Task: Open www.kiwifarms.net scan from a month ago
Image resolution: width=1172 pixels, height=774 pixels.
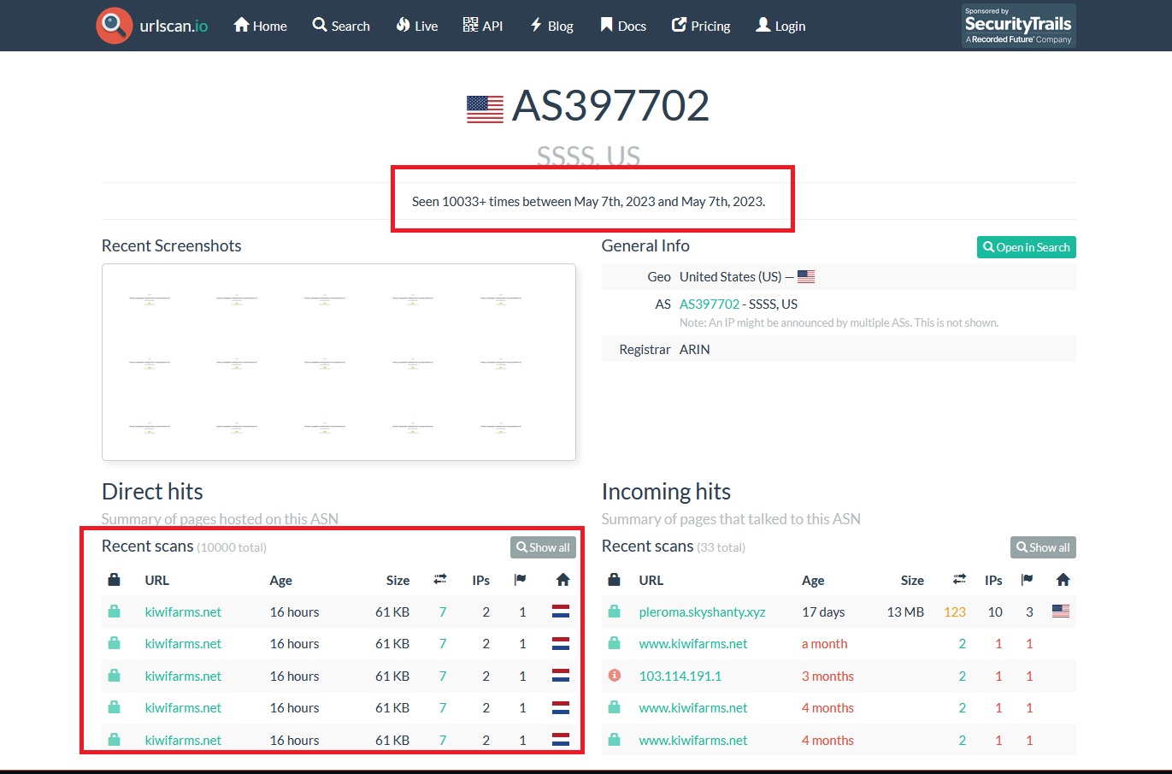Action: [x=693, y=643]
